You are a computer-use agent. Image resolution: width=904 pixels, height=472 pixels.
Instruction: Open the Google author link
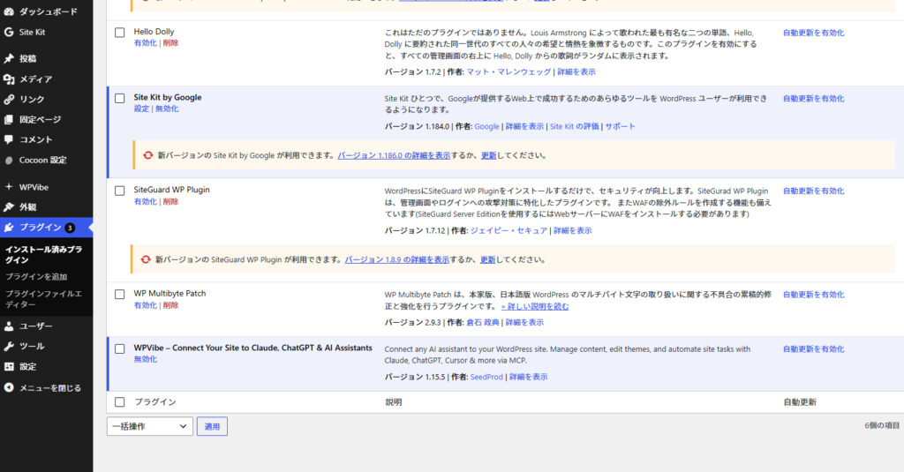coord(486,126)
